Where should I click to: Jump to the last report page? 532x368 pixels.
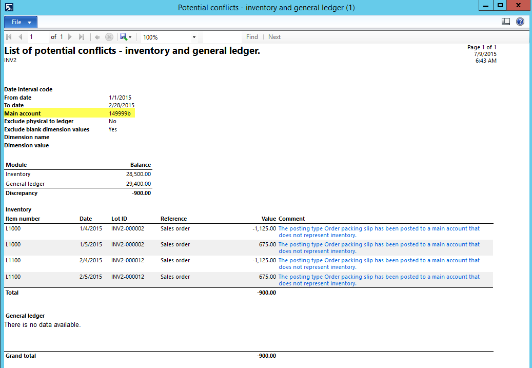coord(82,37)
